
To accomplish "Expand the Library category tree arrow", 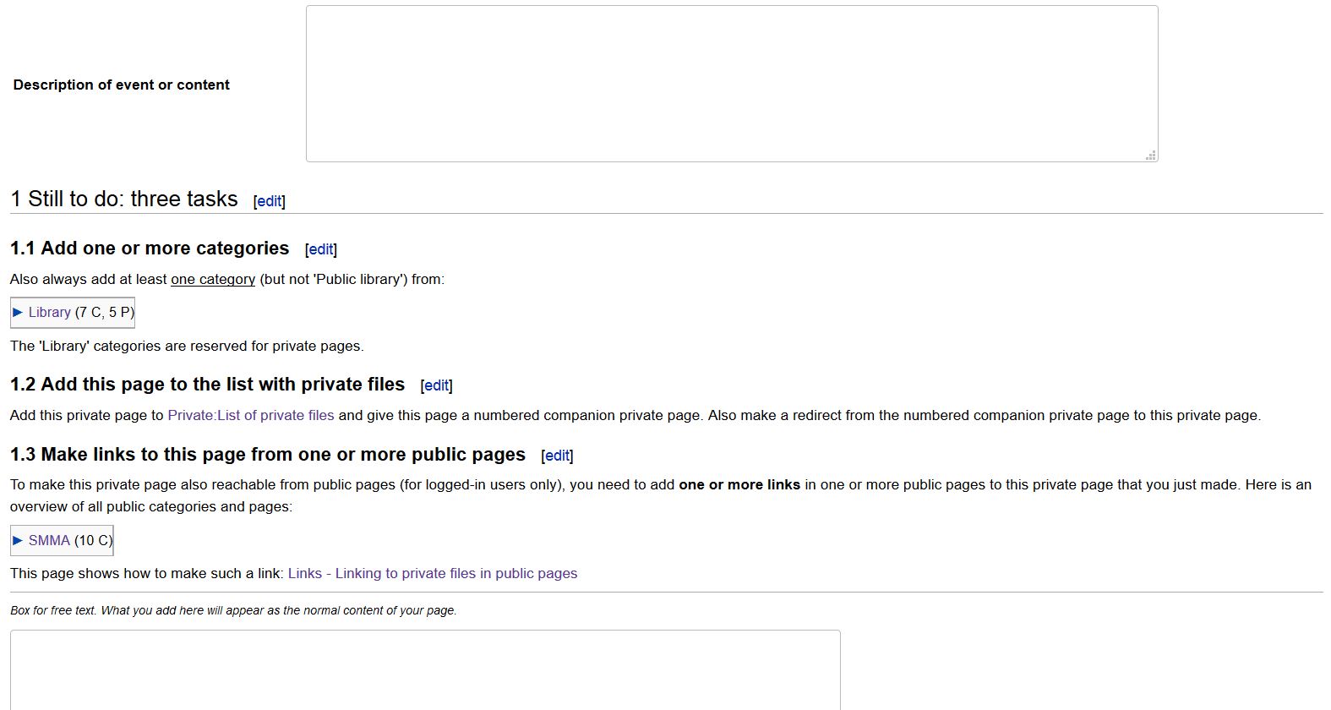I will 18,313.
